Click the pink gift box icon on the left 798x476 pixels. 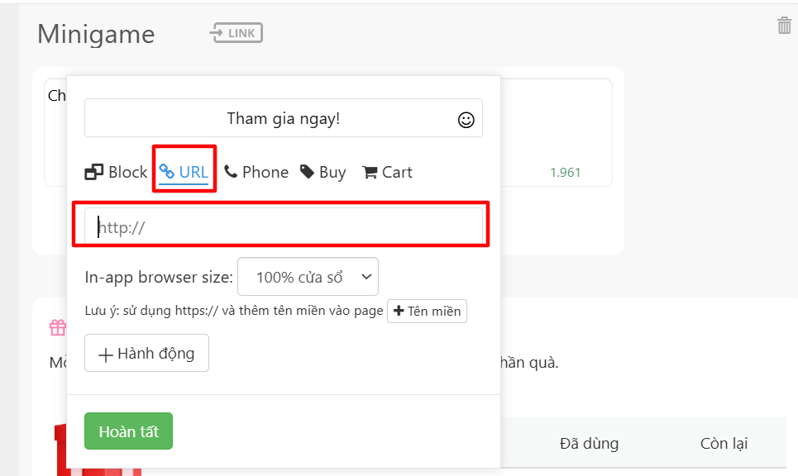[x=58, y=327]
